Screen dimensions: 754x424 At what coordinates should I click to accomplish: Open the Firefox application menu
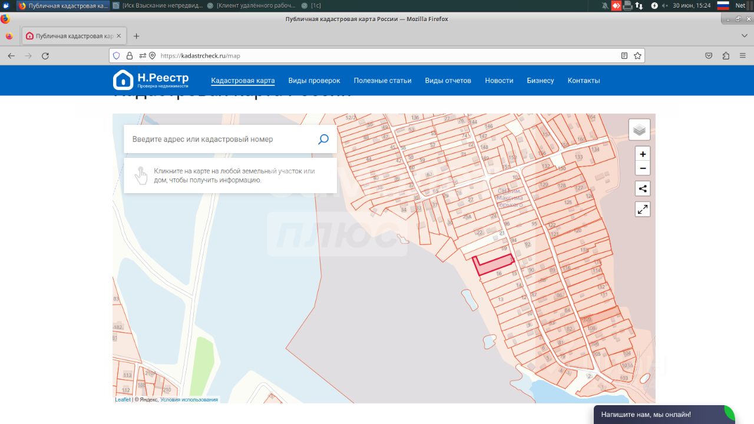pos(743,56)
